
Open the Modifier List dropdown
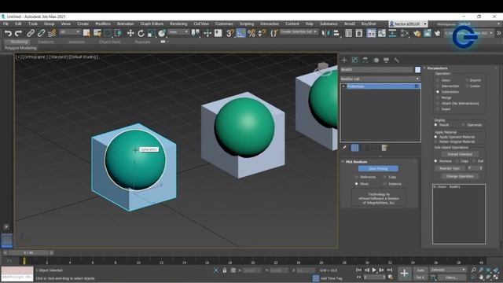(x=380, y=79)
